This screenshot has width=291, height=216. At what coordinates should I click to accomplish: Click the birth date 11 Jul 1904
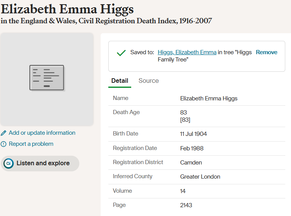pyautogui.click(x=193, y=134)
